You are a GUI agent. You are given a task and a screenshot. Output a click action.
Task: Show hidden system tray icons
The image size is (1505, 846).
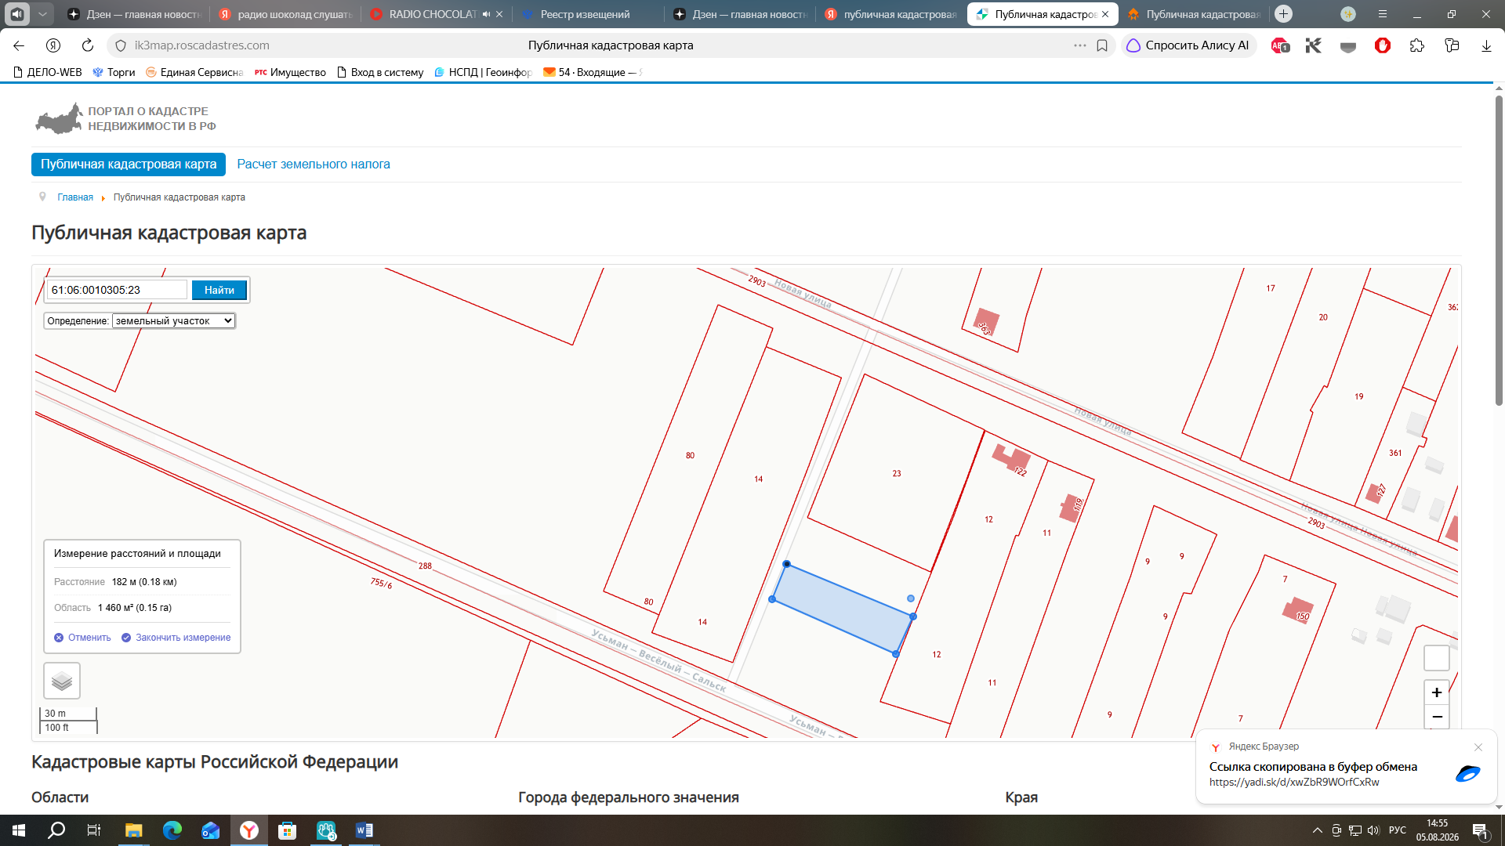click(1317, 830)
